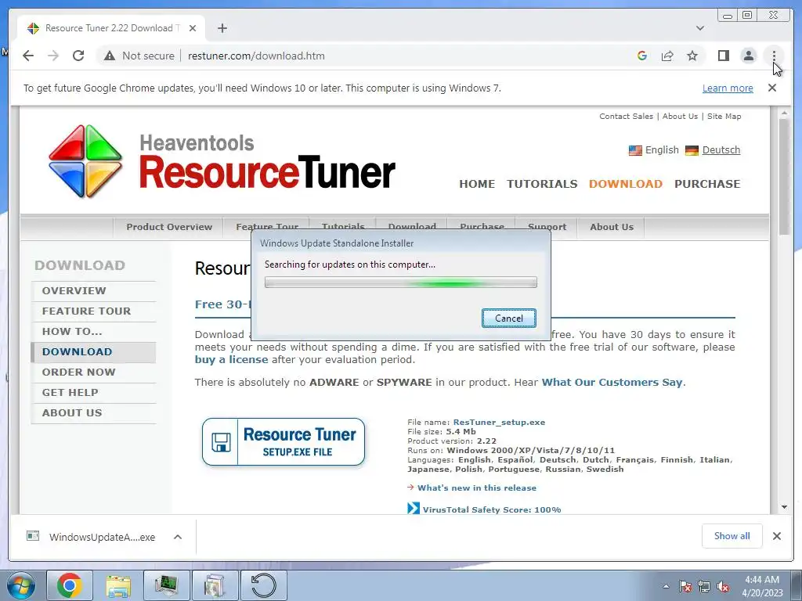Image resolution: width=802 pixels, height=601 pixels.
Task: Cancel the Windows Update Standalone Installer search
Action: [x=509, y=318]
